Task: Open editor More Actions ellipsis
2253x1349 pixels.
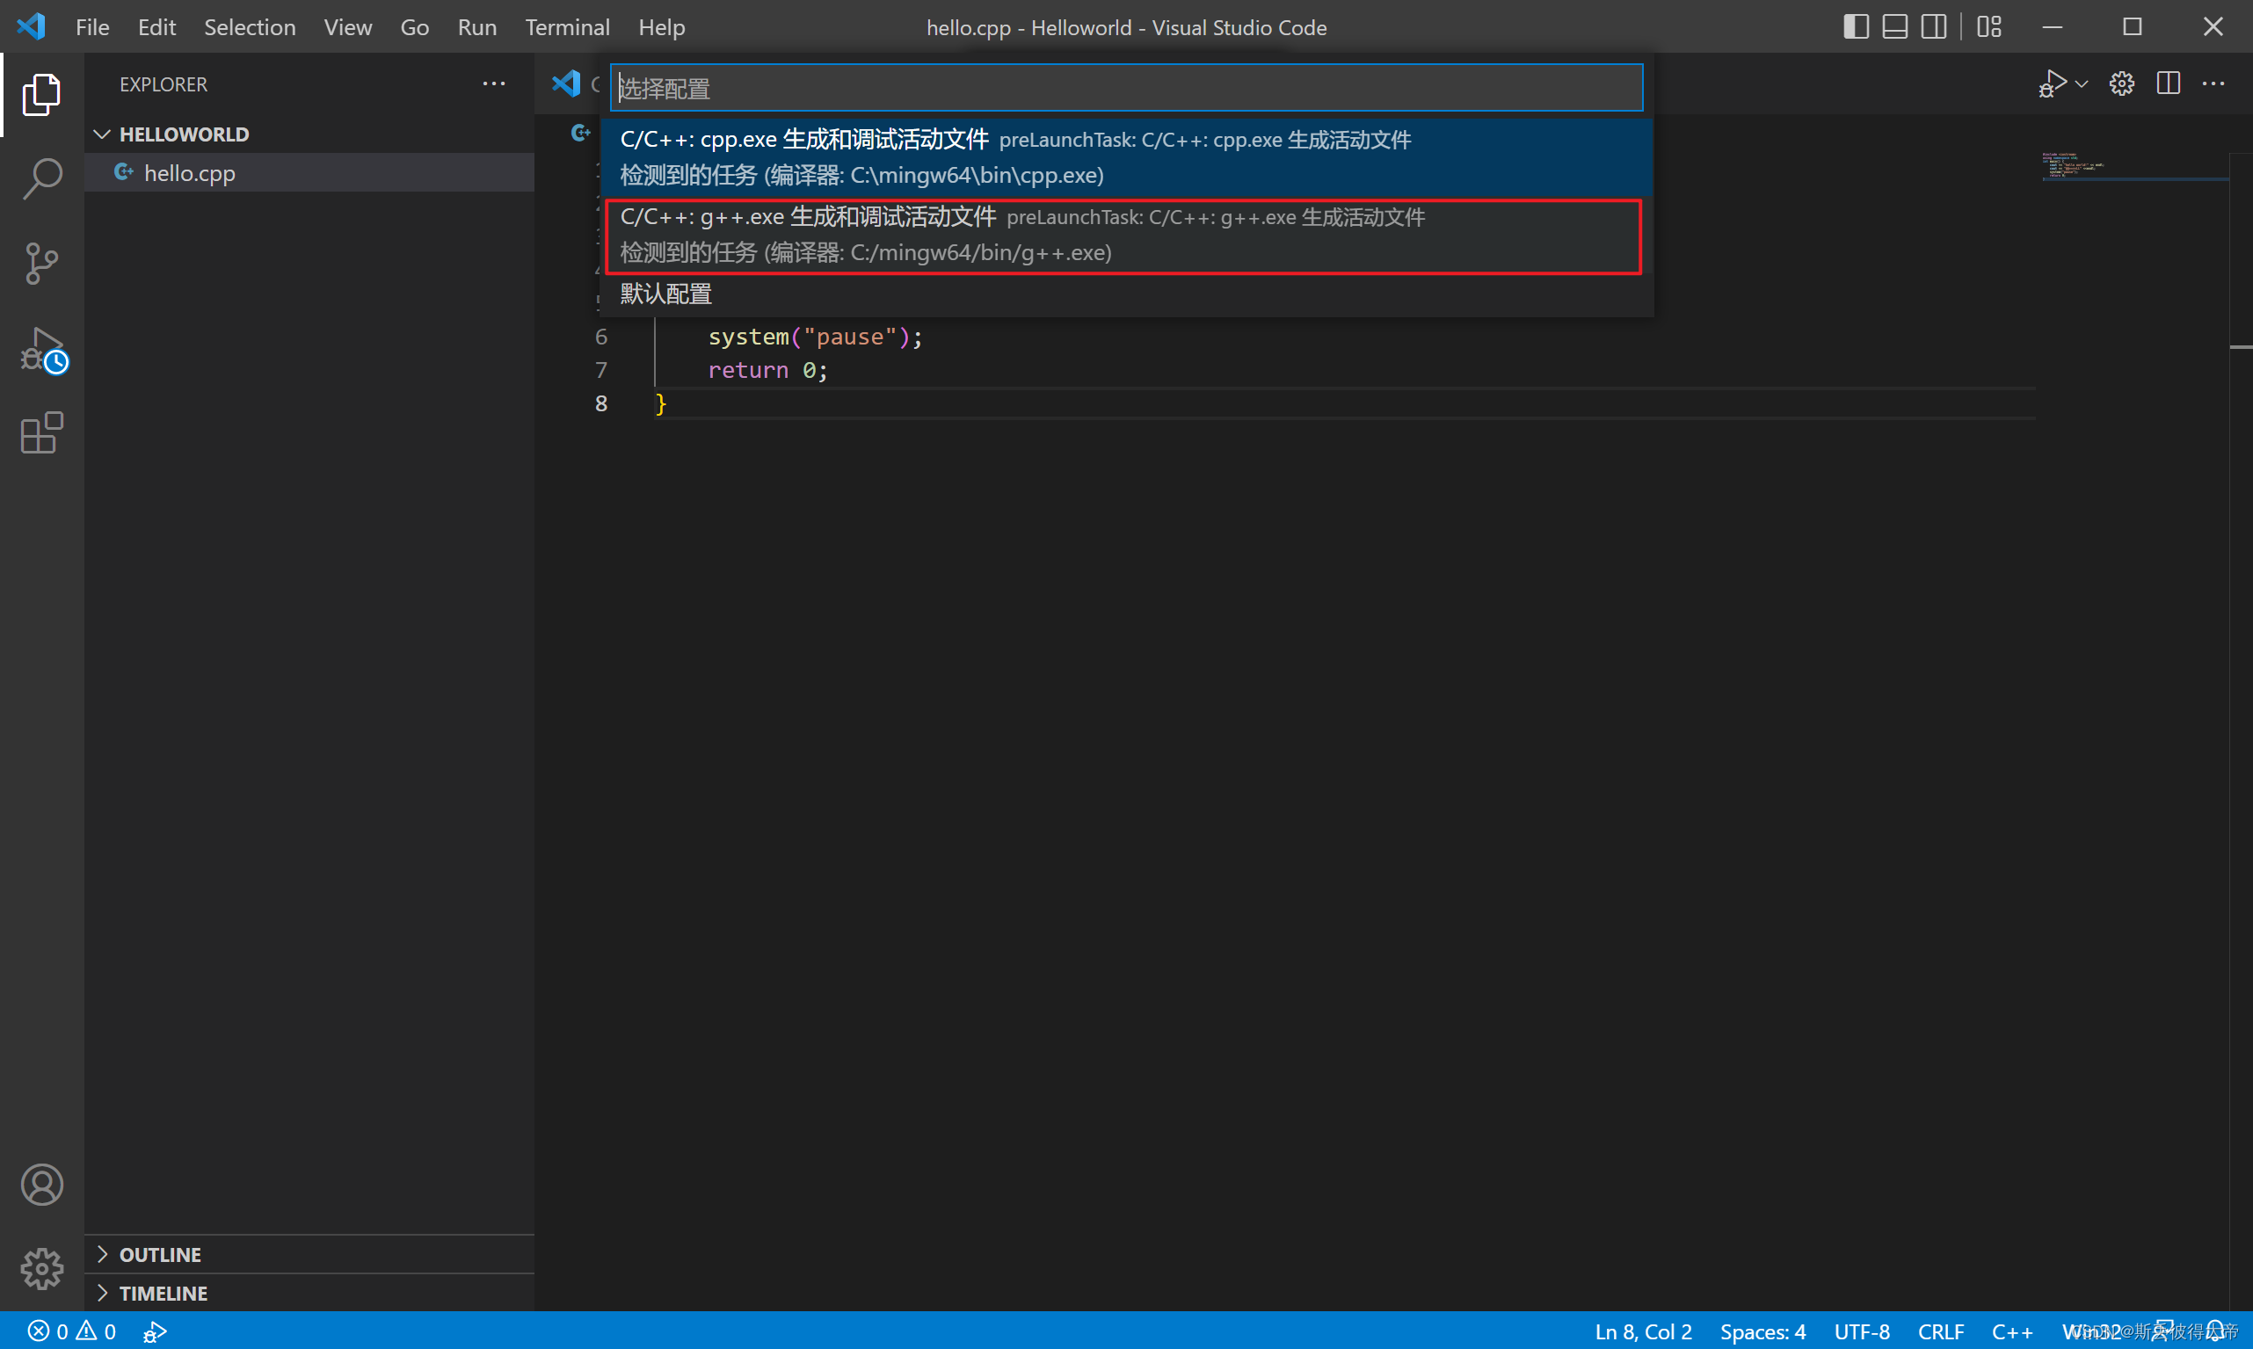Action: coord(2213,83)
